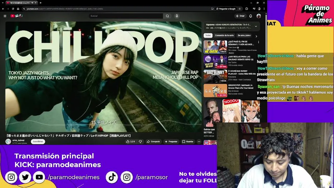Click the GROOVE POP laid-back title

(x=241, y=86)
